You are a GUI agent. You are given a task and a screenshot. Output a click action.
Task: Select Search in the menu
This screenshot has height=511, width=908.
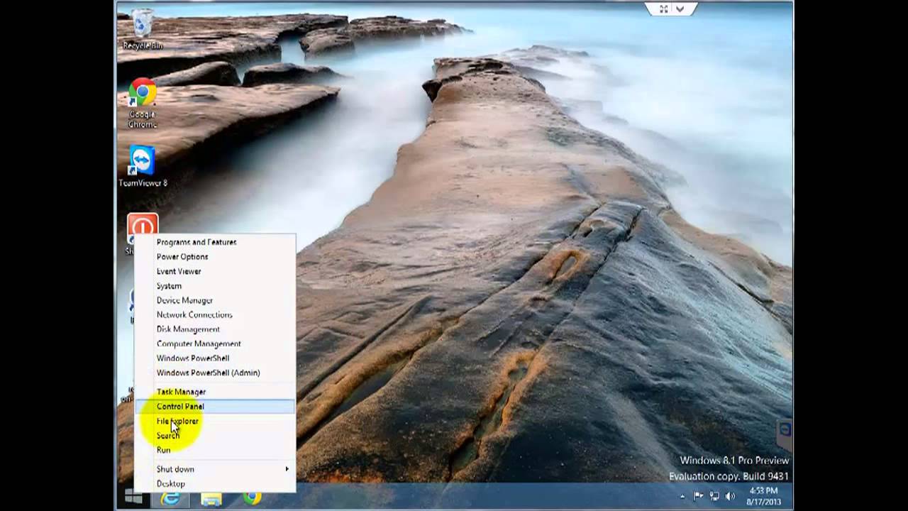tap(215, 436)
